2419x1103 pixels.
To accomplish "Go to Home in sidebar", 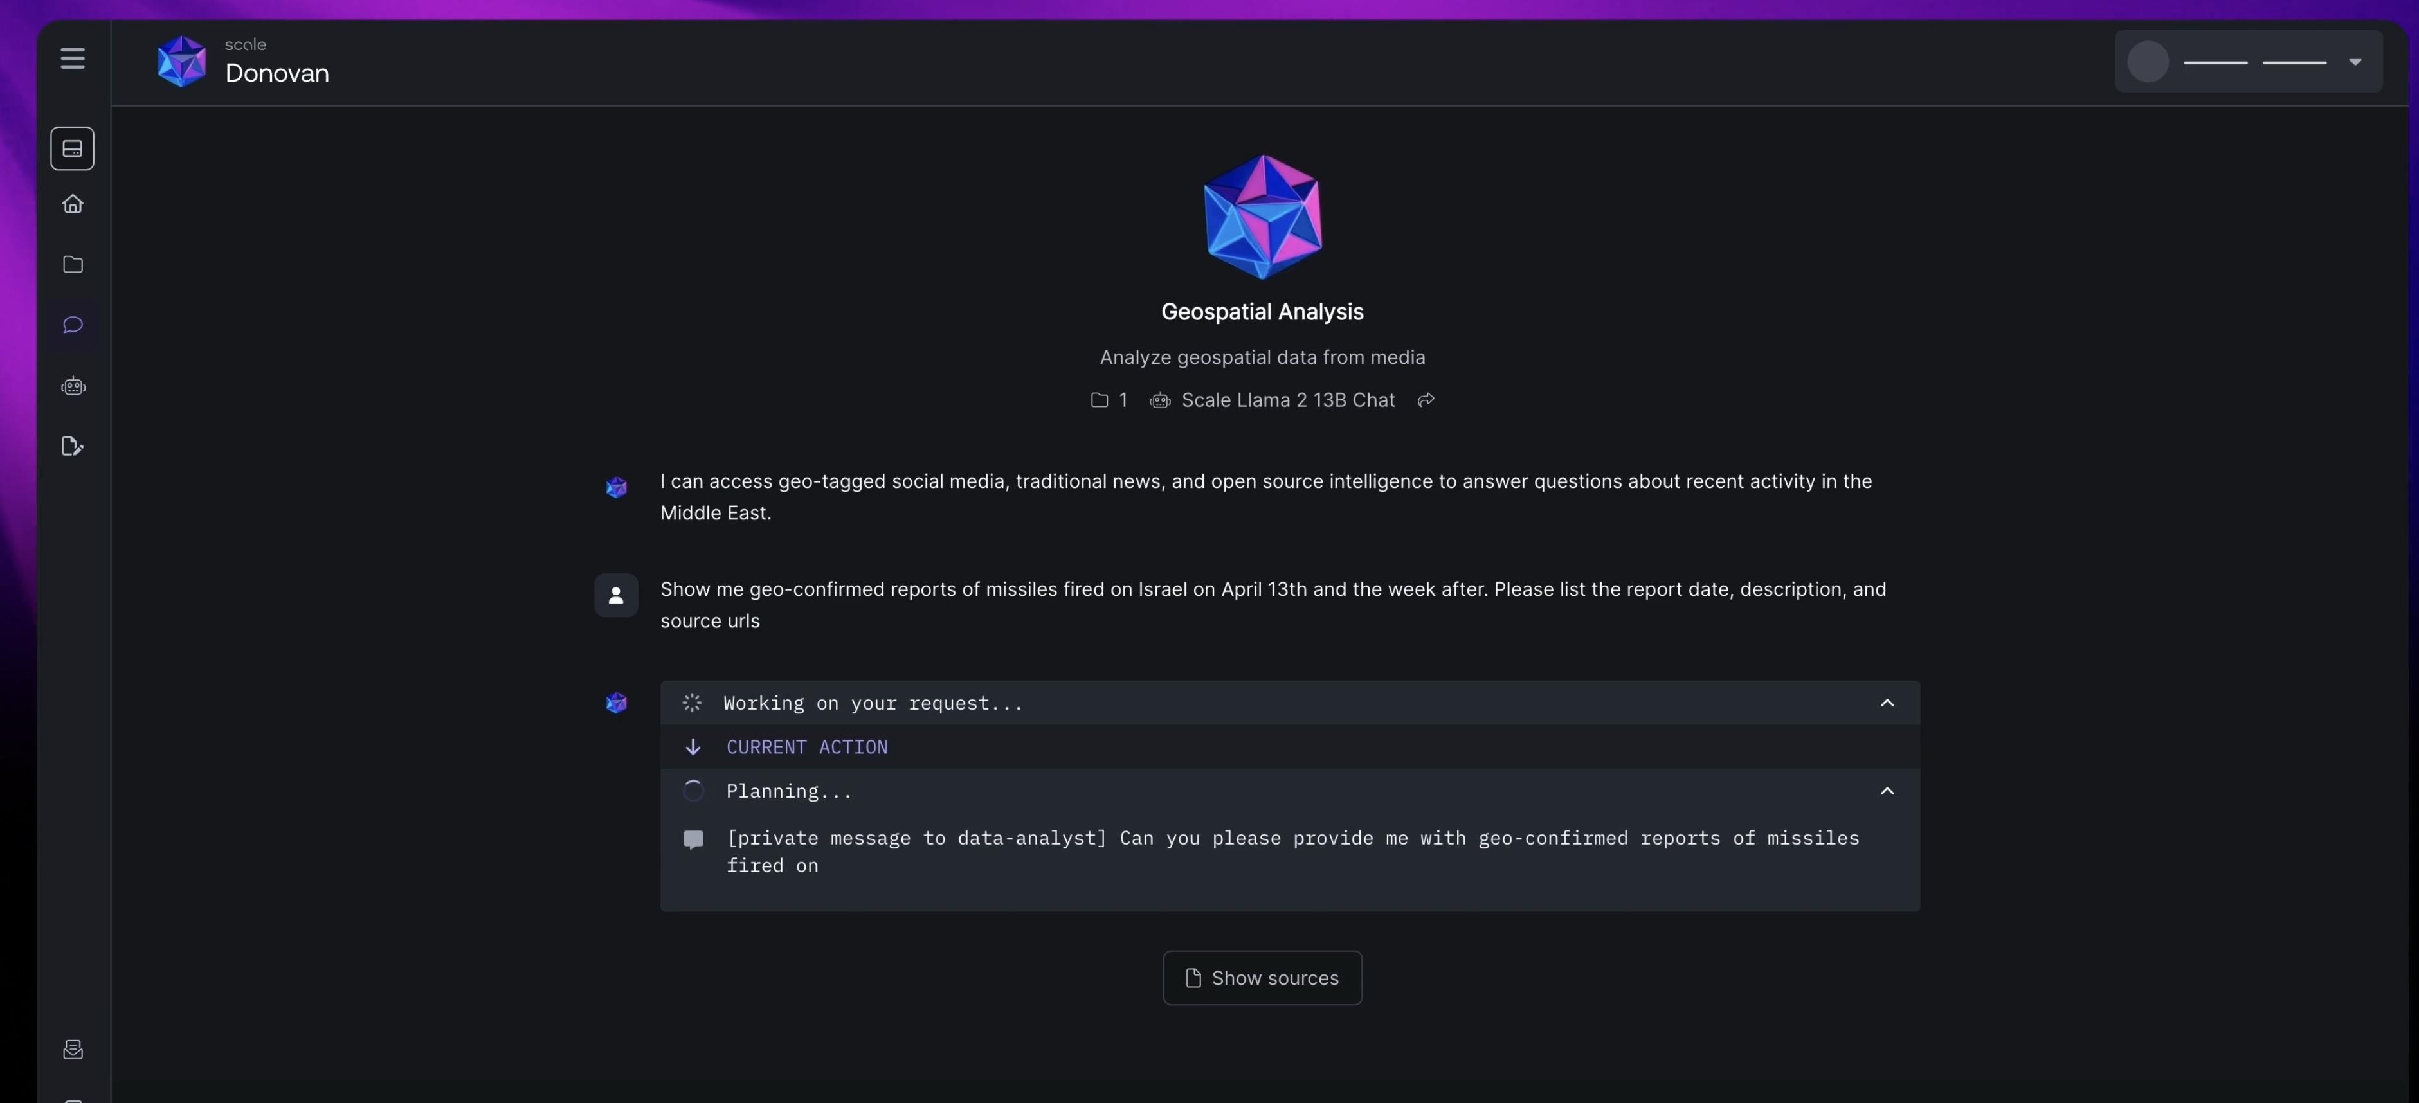I will click(x=72, y=204).
